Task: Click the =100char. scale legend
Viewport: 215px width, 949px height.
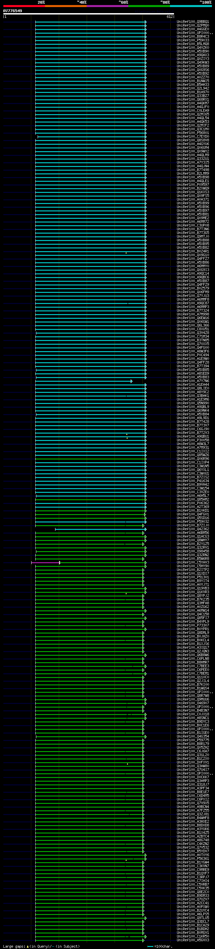Action: [x=160, y=946]
